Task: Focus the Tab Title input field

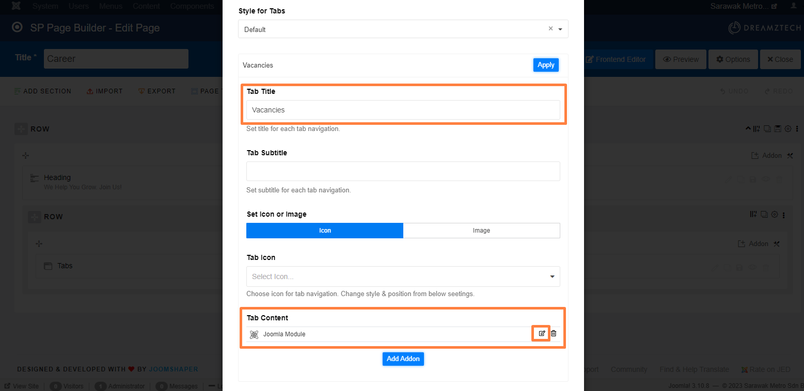Action: point(403,110)
